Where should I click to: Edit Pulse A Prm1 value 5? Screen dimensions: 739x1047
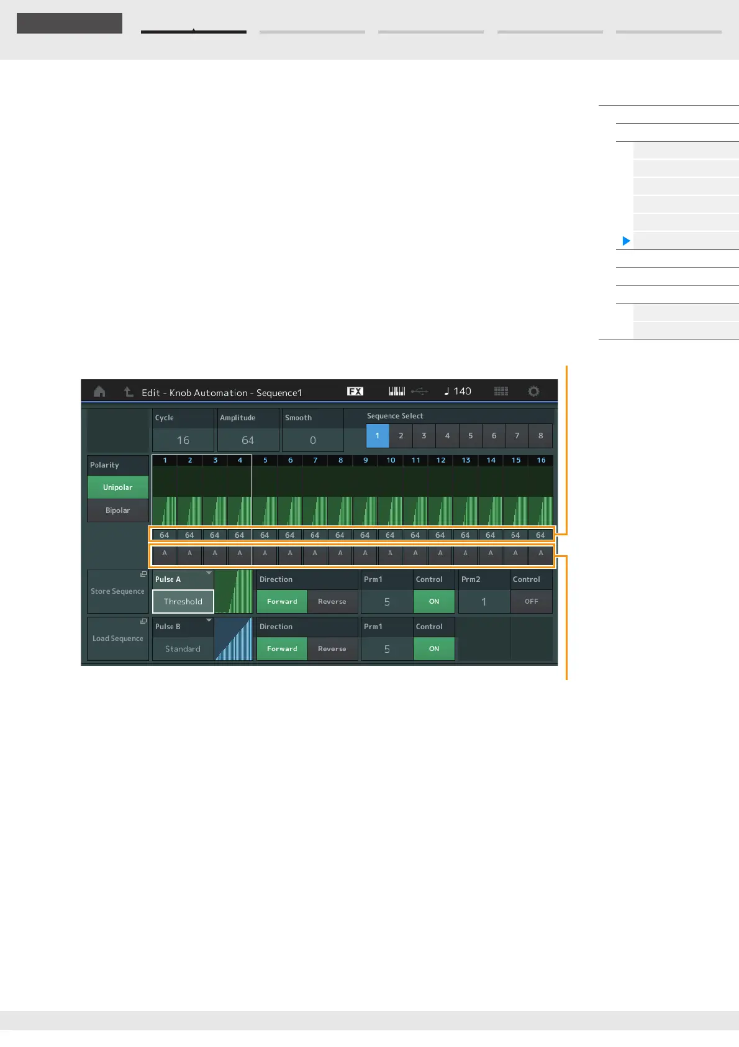(x=387, y=601)
